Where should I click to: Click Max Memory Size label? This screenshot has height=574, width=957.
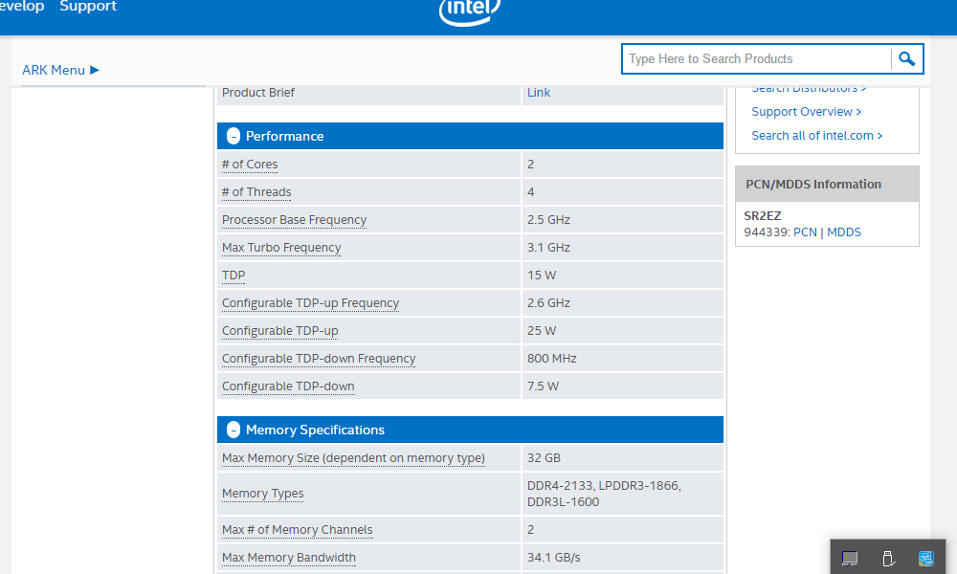pos(353,458)
